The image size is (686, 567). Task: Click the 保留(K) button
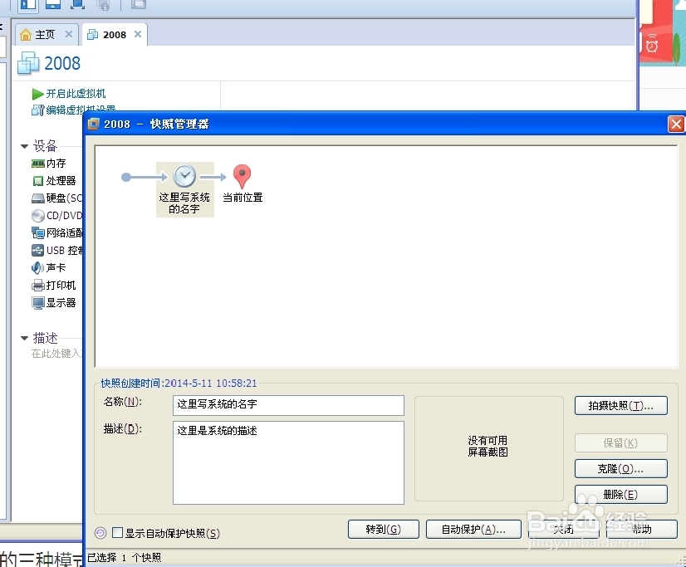(x=621, y=442)
